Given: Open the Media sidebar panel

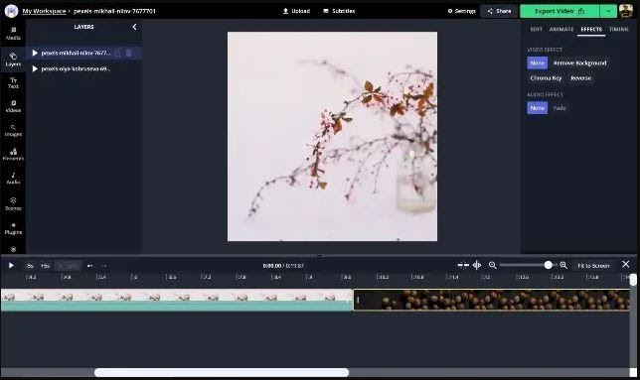Looking at the screenshot, I should 13,34.
